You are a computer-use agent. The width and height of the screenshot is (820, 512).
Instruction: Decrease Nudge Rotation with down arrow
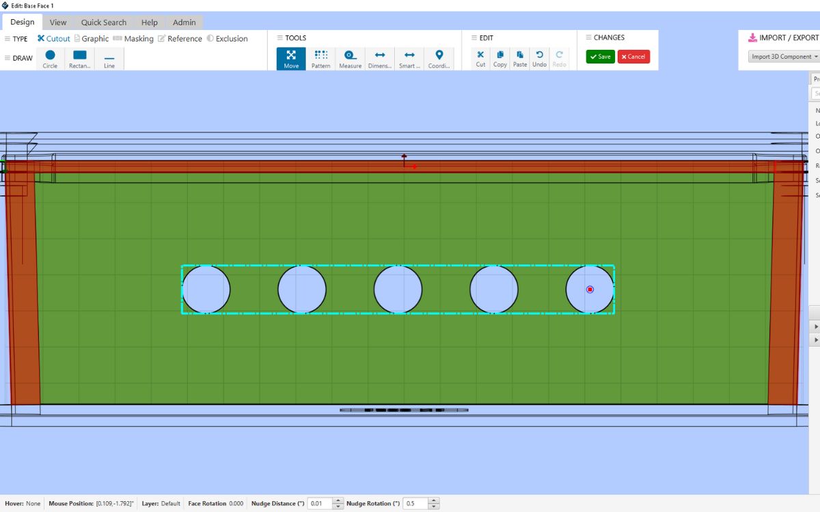pyautogui.click(x=434, y=507)
